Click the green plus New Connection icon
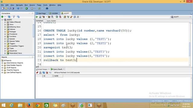 pos(2,17)
